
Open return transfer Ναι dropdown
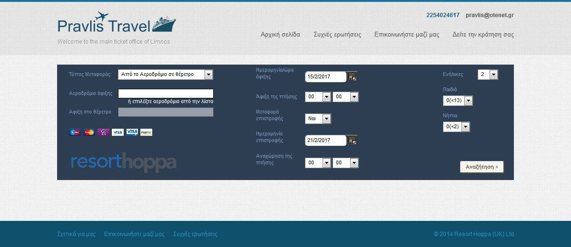click(x=318, y=119)
